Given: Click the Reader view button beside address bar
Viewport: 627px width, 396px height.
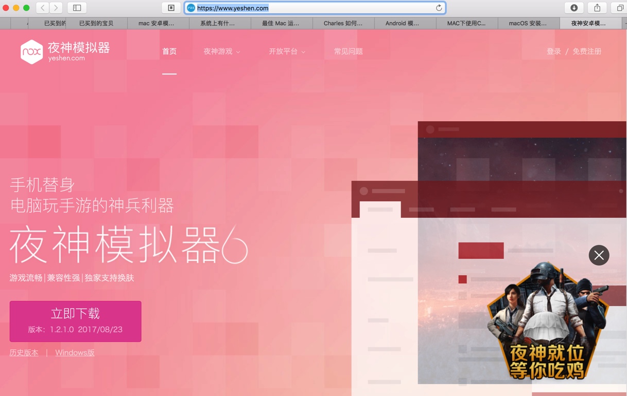Looking at the screenshot, I should (x=171, y=8).
